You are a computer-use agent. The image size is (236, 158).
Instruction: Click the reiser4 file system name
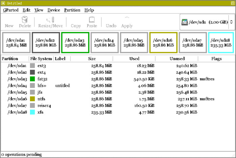pos(44,106)
